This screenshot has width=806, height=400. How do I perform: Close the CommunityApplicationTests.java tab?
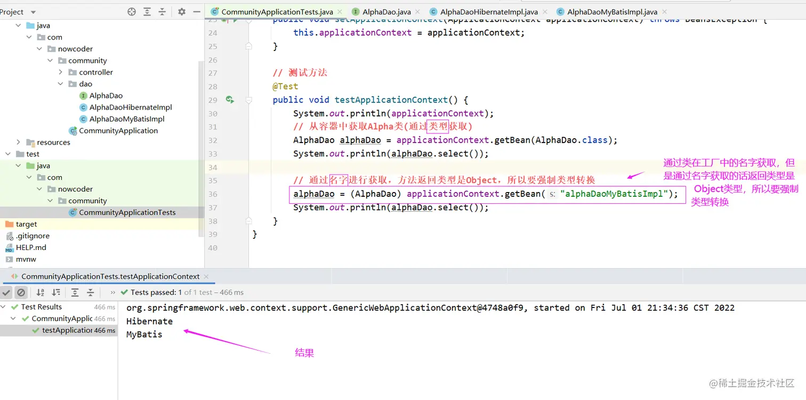340,12
